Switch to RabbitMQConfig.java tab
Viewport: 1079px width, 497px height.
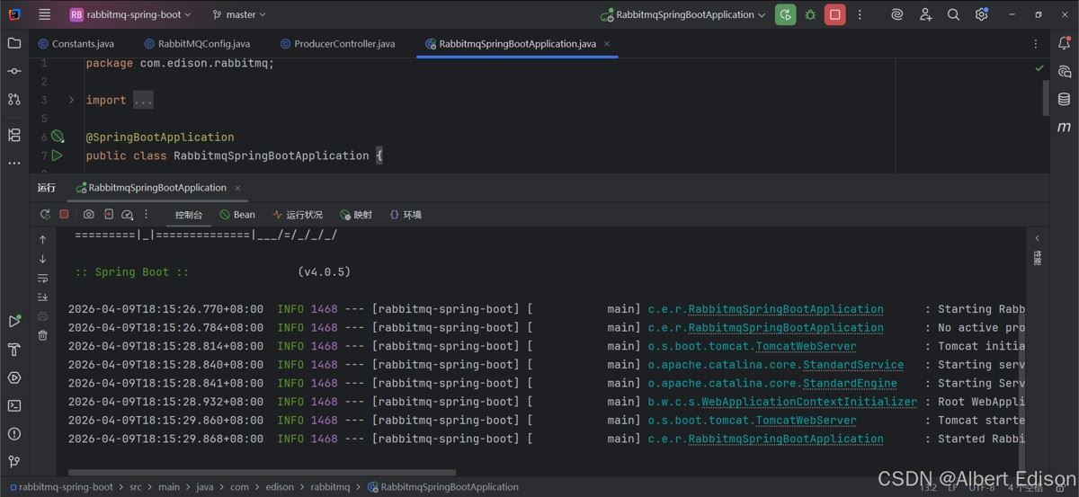[196, 43]
